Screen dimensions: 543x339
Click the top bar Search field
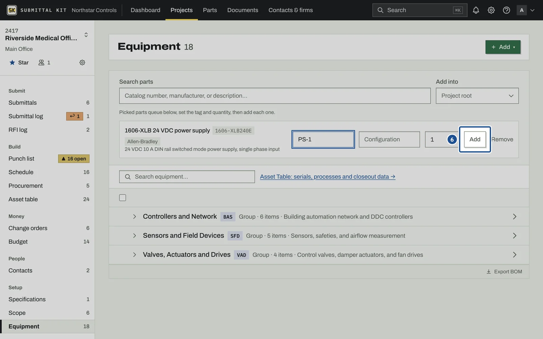420,10
